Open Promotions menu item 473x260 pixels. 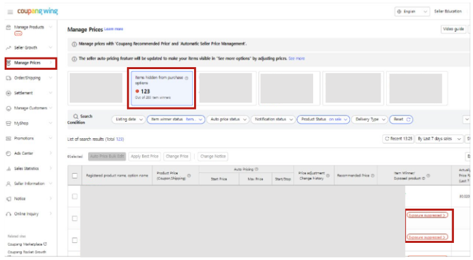29,138
